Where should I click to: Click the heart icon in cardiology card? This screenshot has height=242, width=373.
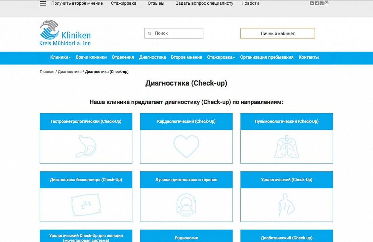pos(186,146)
